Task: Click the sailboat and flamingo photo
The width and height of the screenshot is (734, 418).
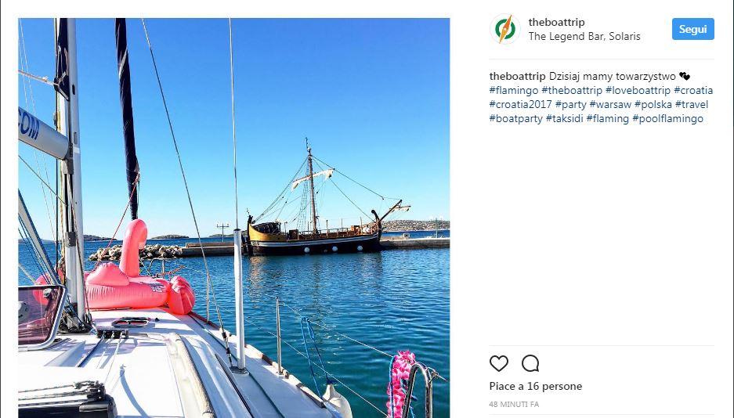Action: coord(234,218)
